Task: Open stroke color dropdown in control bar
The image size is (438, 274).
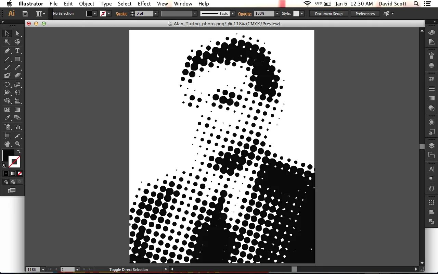Action: (x=109, y=14)
